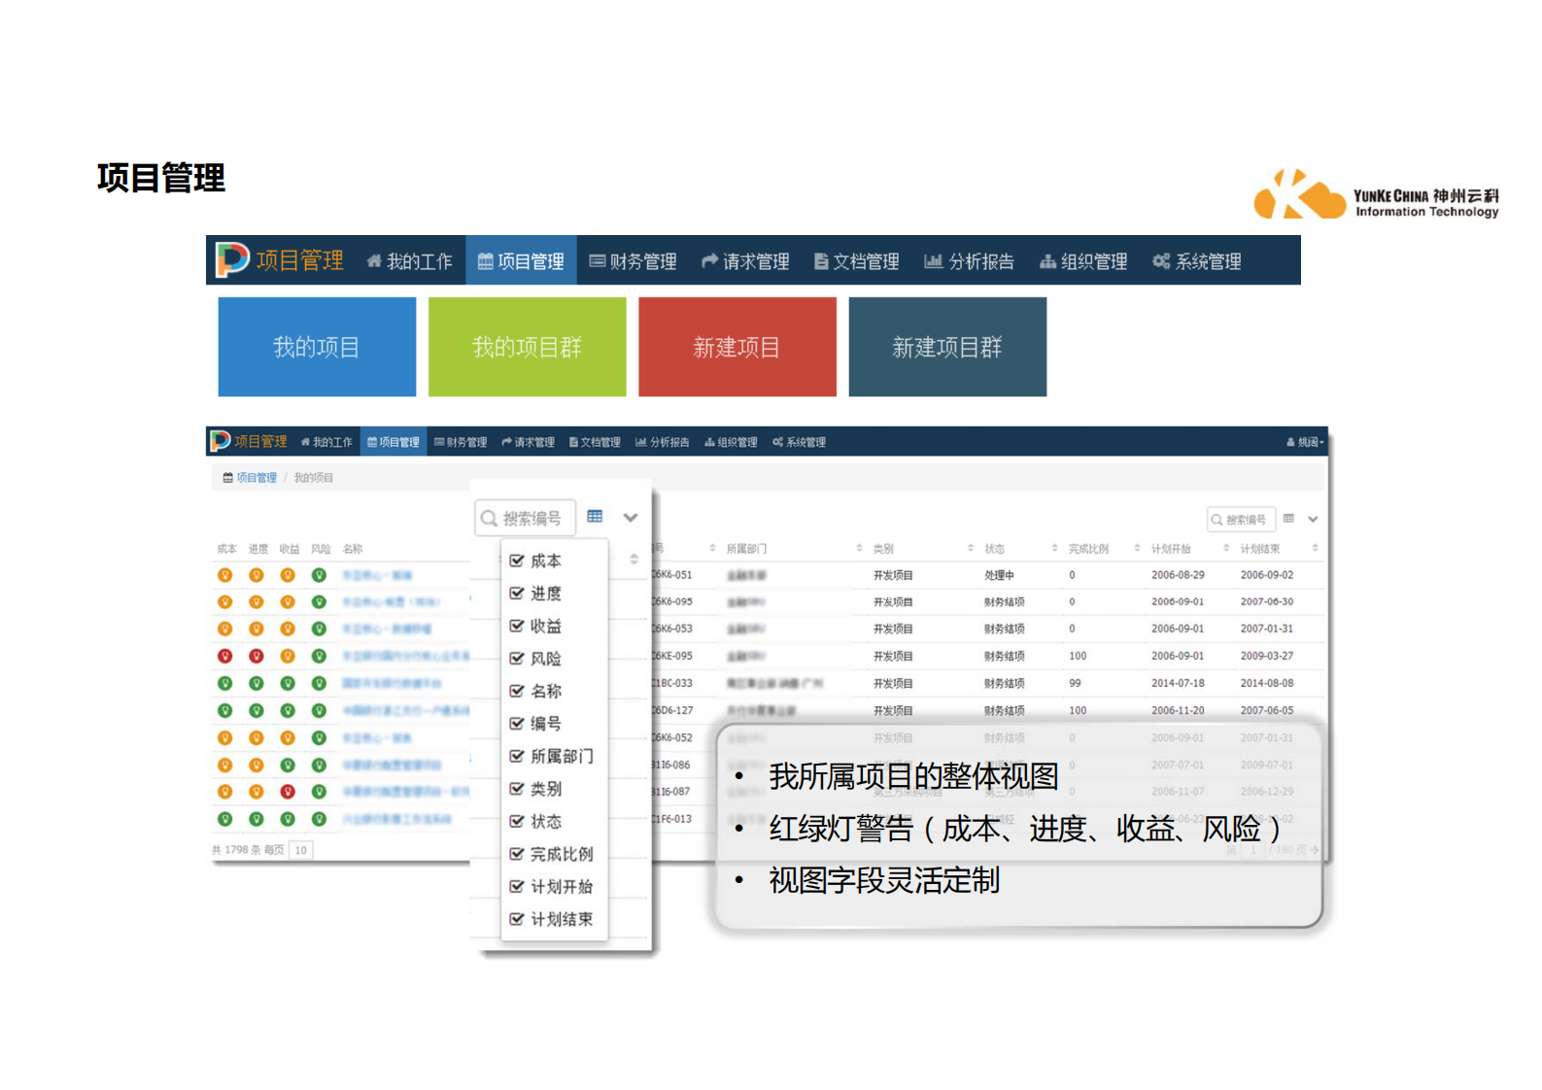Toggle the 编号 column checkbox
1542x1090 pixels.
pos(517,723)
